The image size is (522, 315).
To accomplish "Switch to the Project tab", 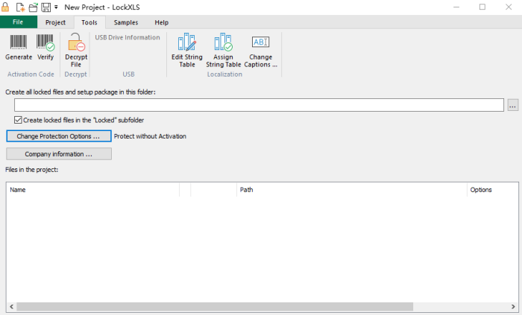I will coord(55,22).
